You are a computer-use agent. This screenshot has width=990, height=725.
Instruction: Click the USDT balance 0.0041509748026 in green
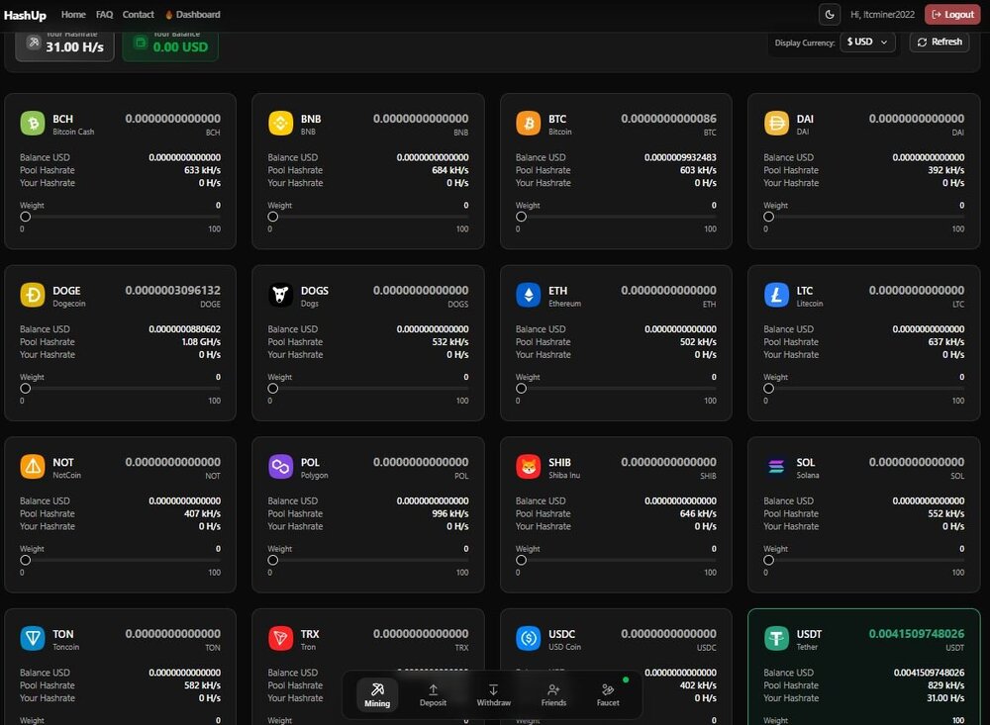[917, 633]
